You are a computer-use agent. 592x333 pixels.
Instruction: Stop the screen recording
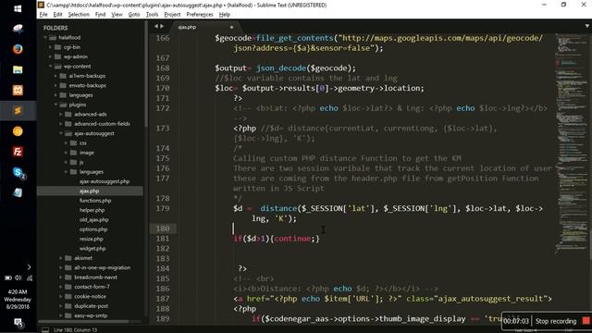pyautogui.click(x=556, y=321)
